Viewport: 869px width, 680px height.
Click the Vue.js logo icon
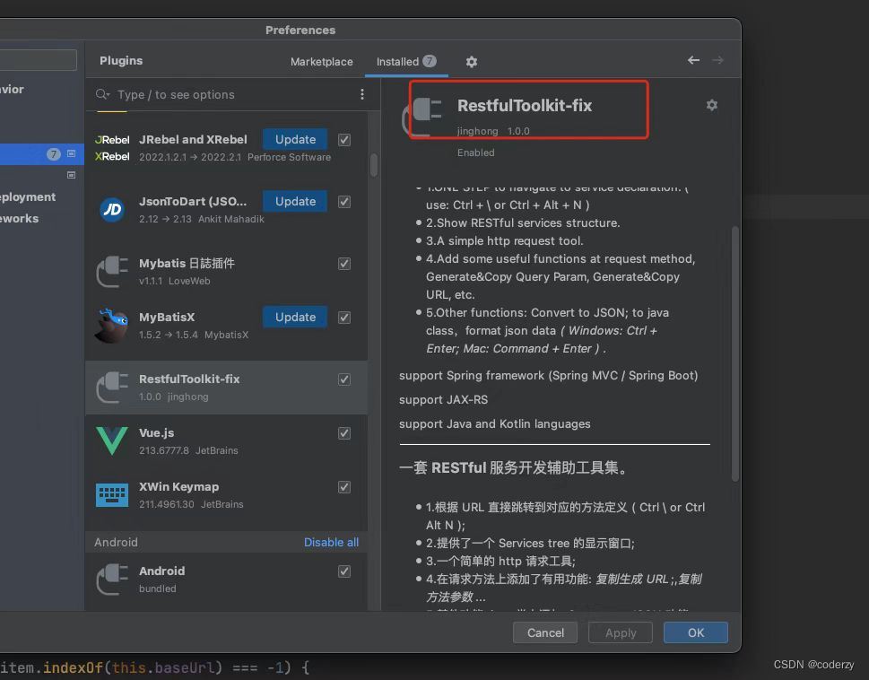click(x=112, y=440)
